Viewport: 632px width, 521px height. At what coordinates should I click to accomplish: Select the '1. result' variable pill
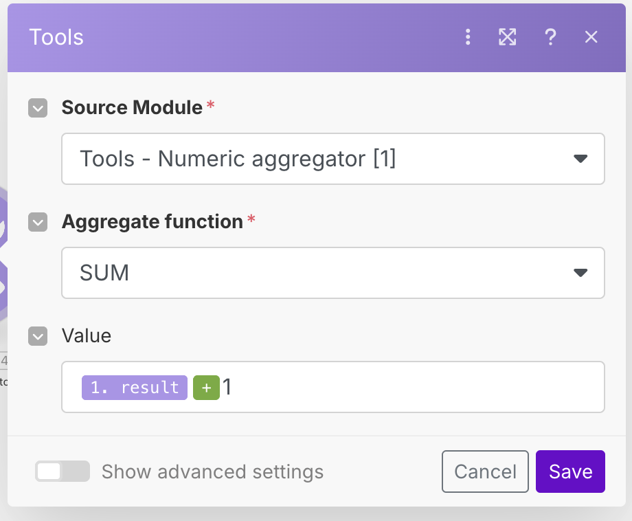135,387
